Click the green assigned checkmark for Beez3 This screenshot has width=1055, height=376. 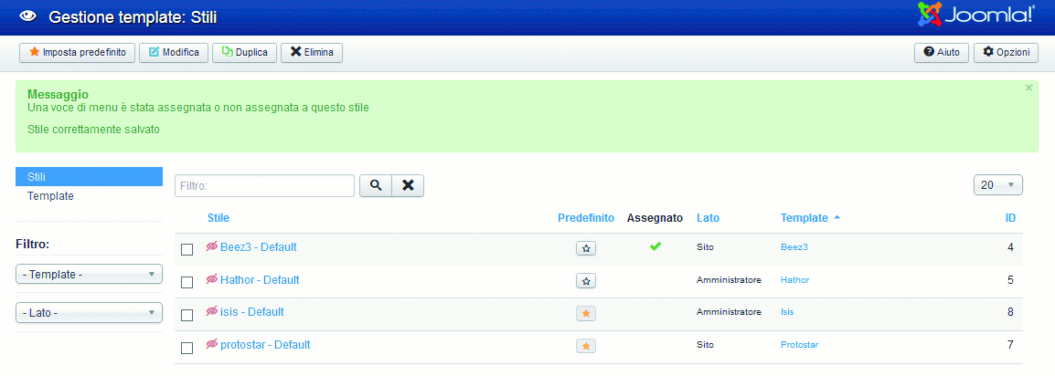click(x=655, y=246)
